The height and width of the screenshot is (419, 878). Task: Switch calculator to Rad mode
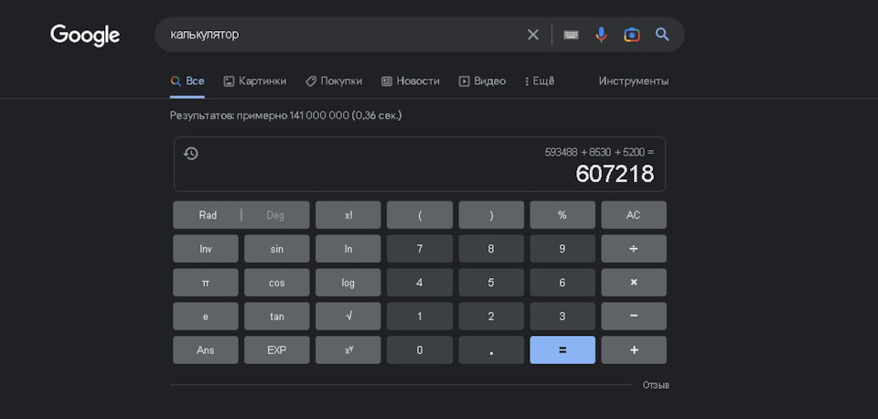click(208, 215)
